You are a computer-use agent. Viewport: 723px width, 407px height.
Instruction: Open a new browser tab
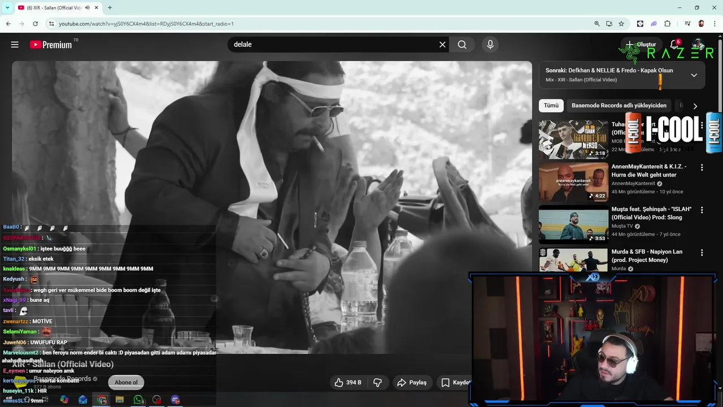[110, 7]
